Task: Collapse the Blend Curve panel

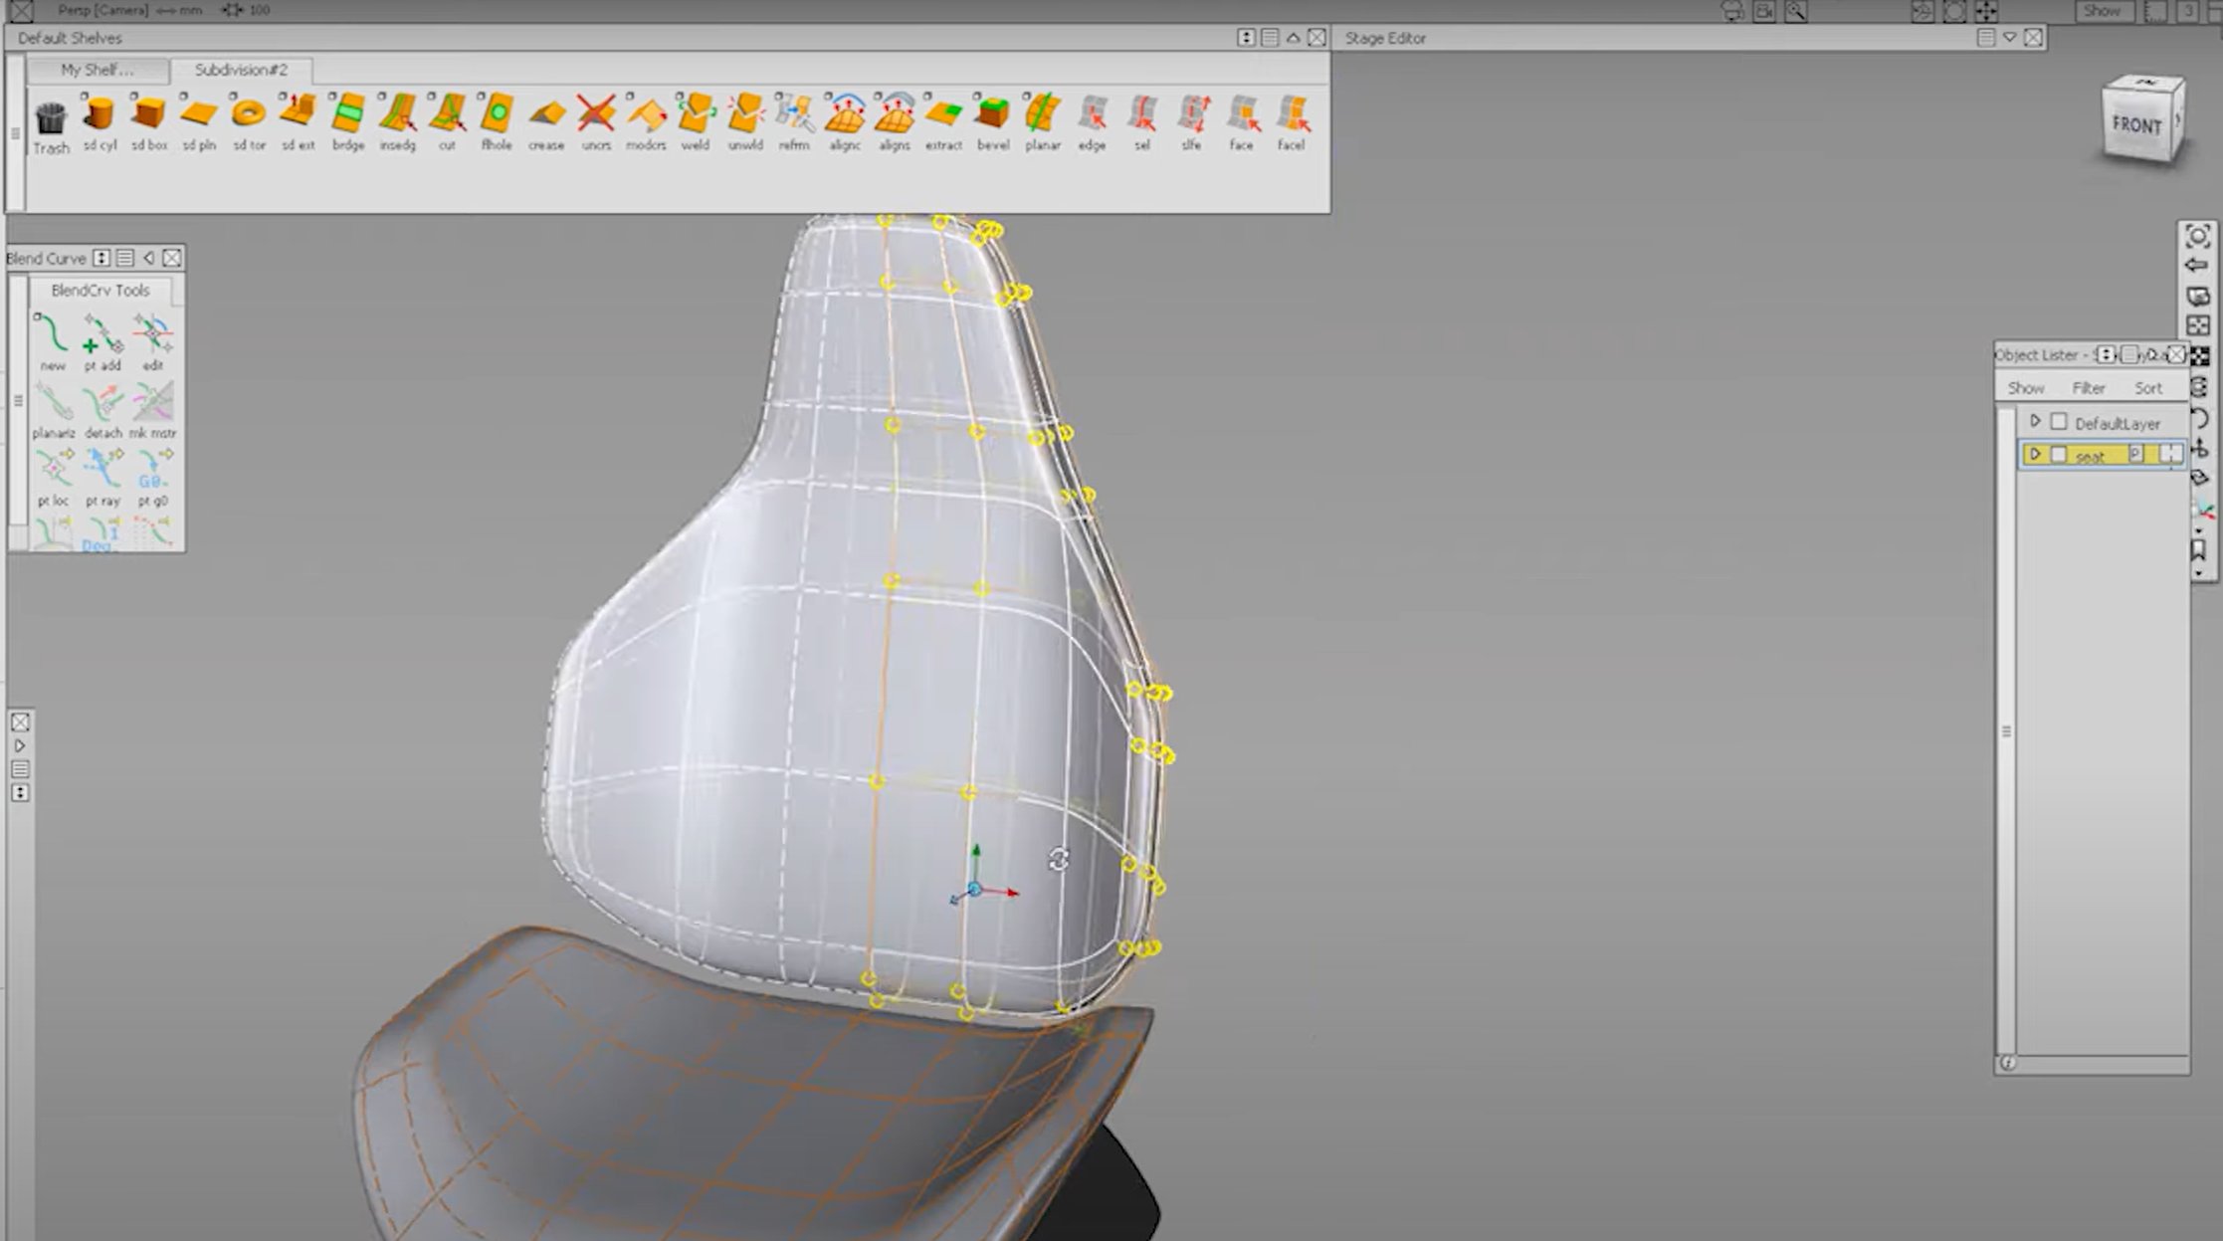Action: point(147,258)
